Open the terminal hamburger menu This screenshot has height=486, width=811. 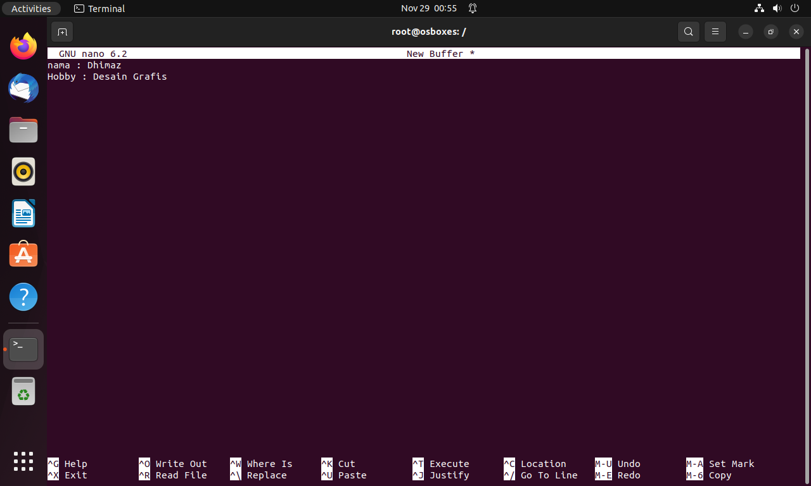pyautogui.click(x=715, y=32)
